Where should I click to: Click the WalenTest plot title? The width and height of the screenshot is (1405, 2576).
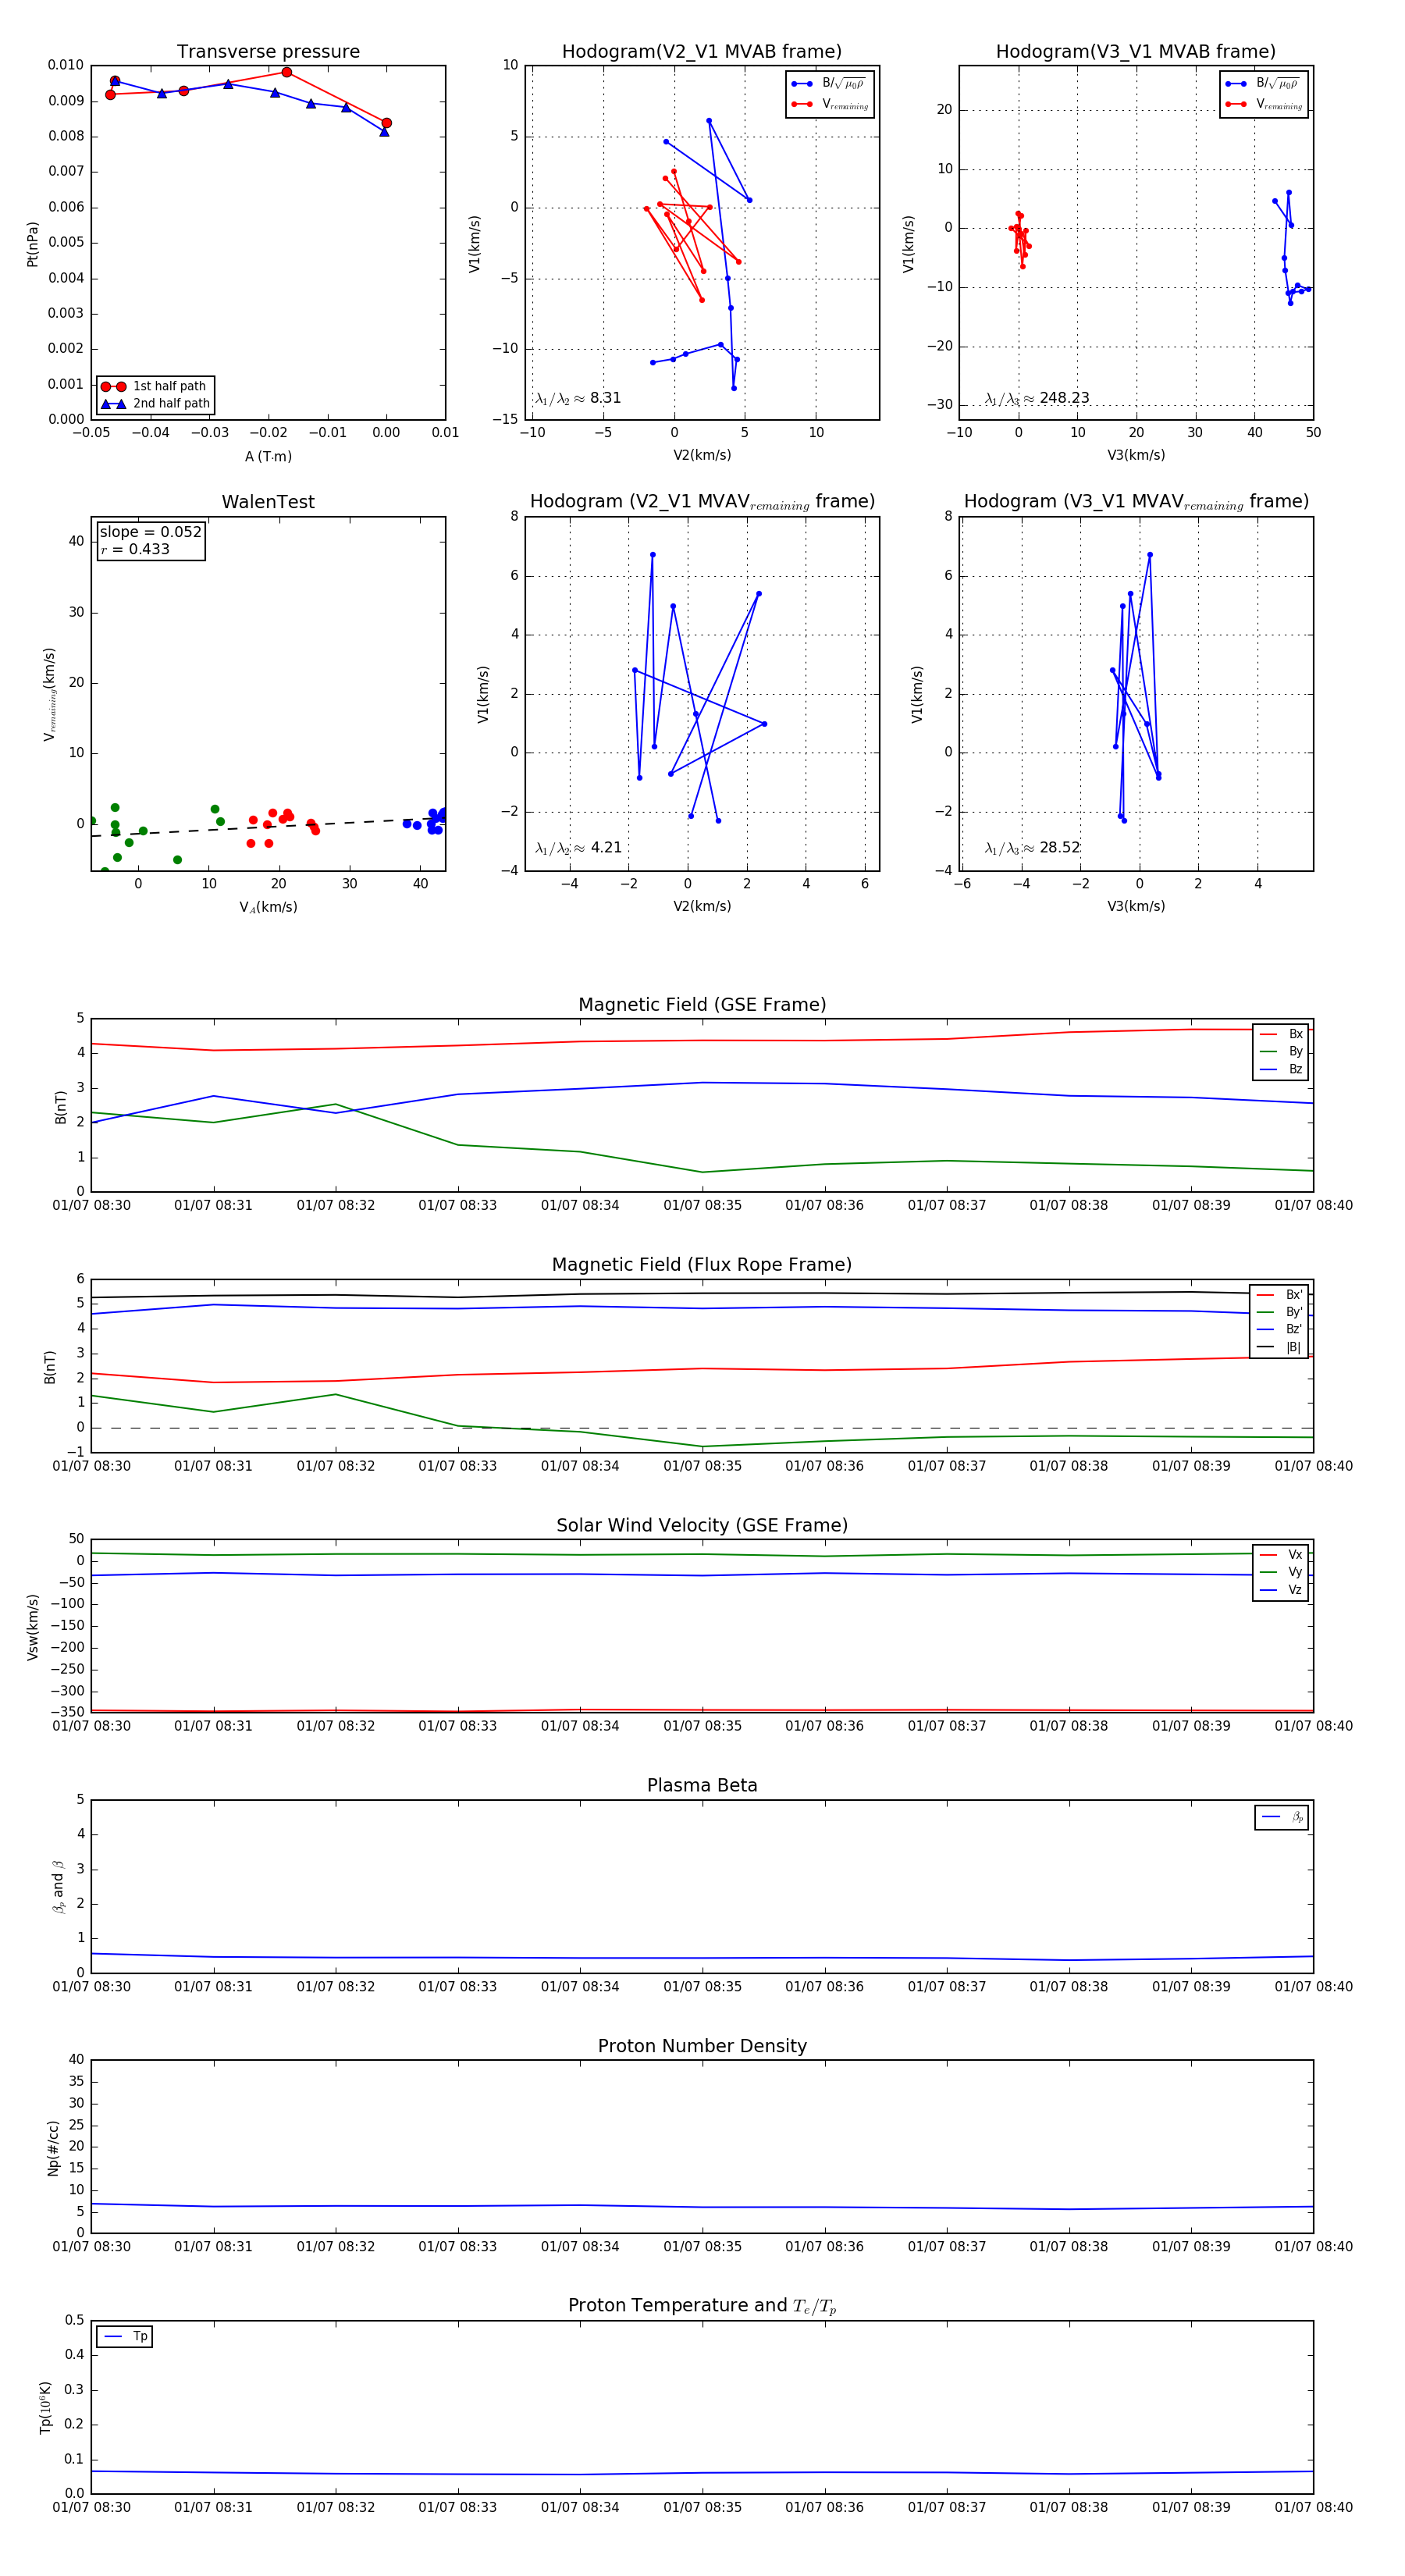[x=268, y=502]
